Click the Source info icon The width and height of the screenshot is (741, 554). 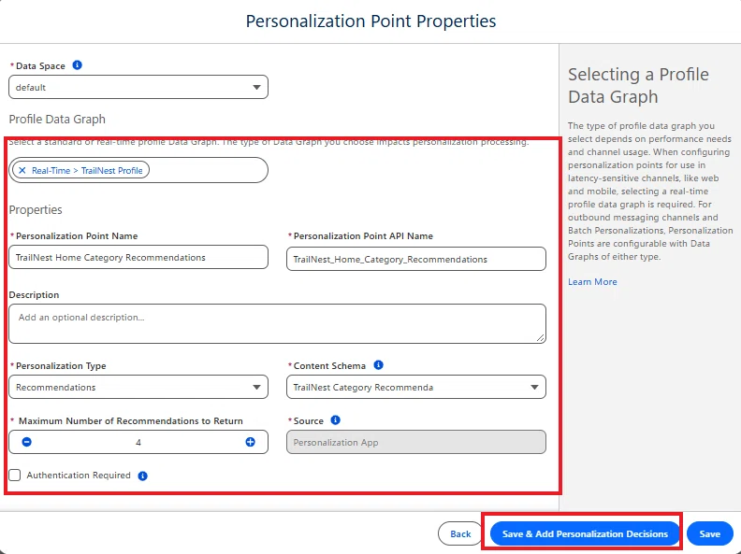coord(336,420)
